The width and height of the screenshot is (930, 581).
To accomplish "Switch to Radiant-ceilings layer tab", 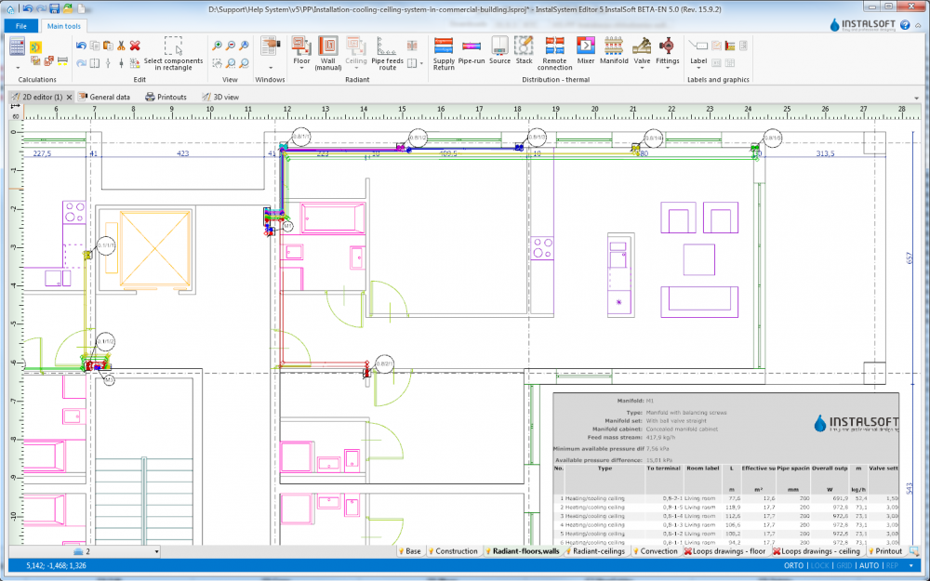I will coord(594,551).
